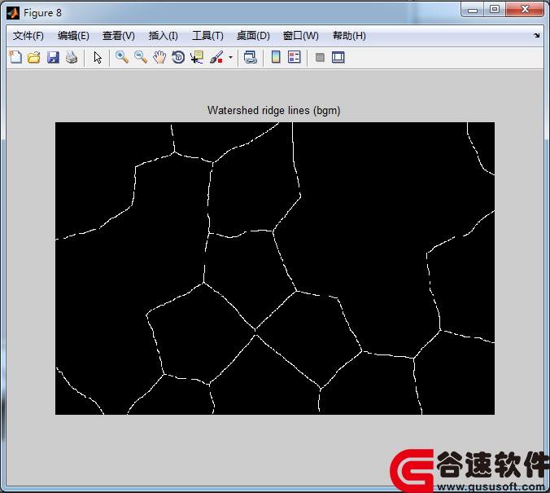550x493 pixels.
Task: Activate the Data Cursor tool
Action: [197, 57]
